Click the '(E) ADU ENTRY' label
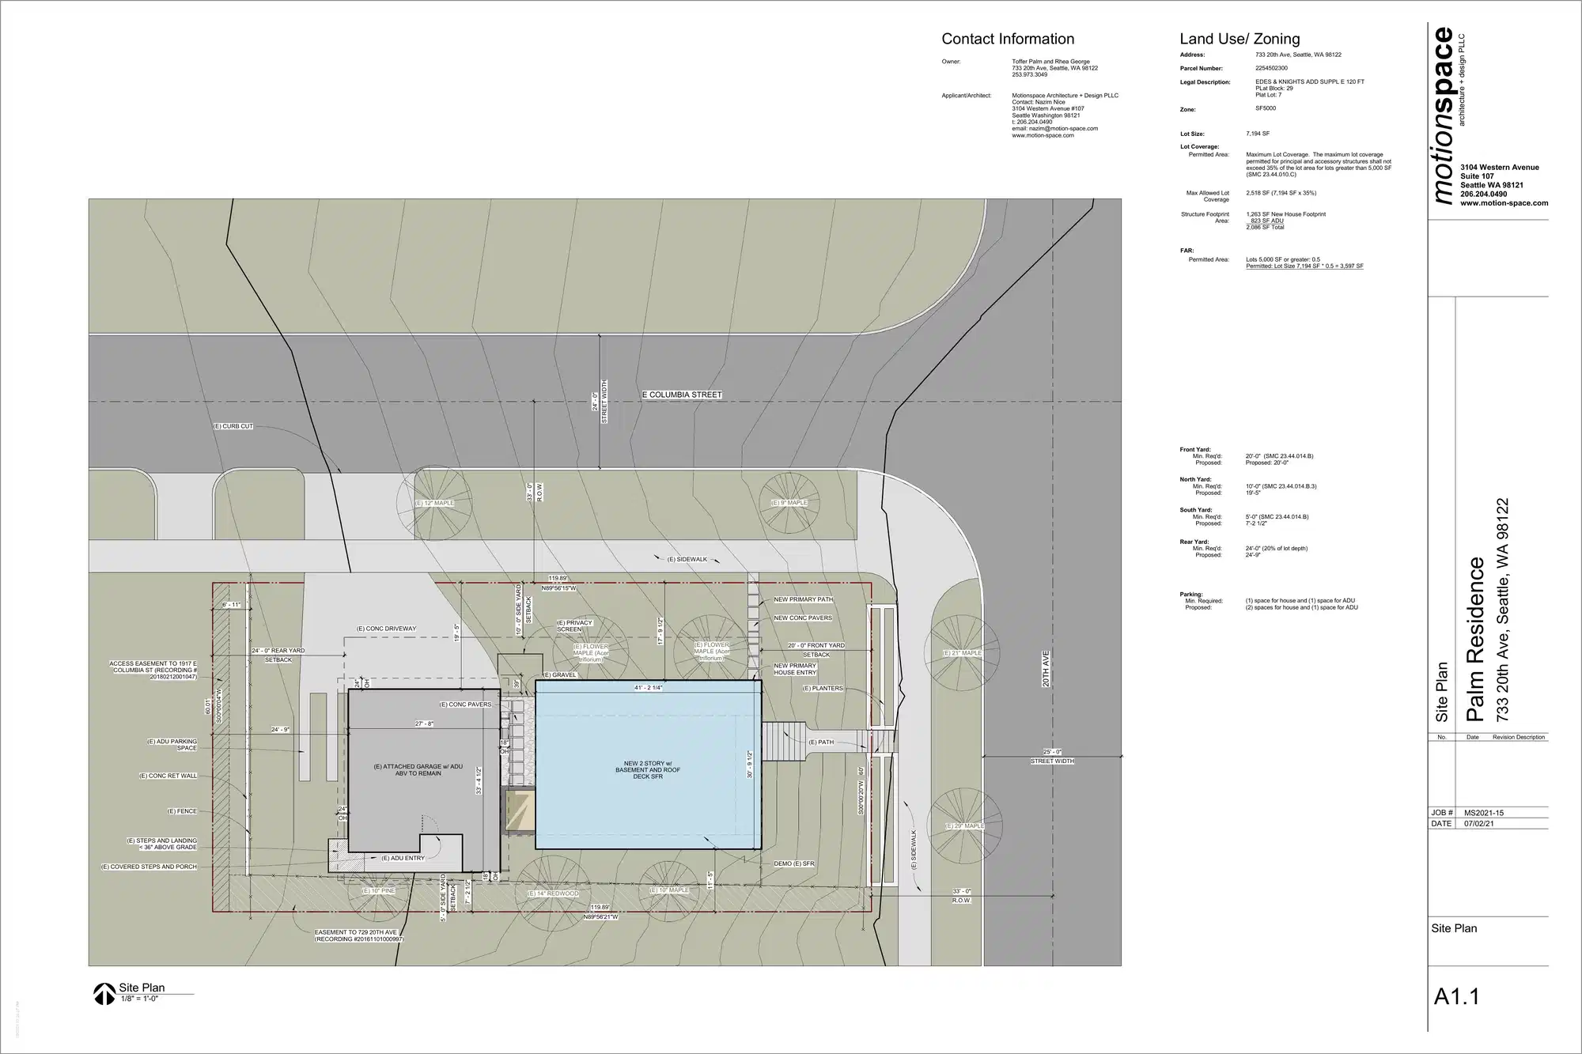Viewport: 1582px width, 1054px height. 403,858
